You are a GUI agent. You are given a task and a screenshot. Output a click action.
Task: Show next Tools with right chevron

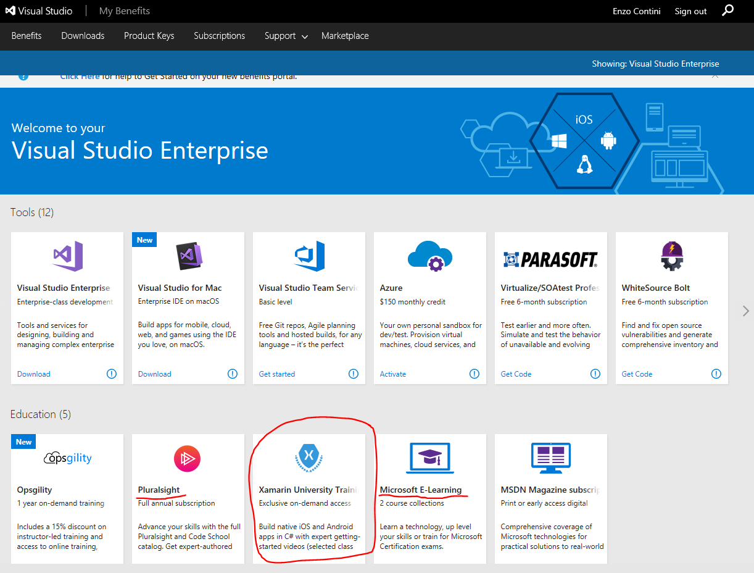pos(745,312)
